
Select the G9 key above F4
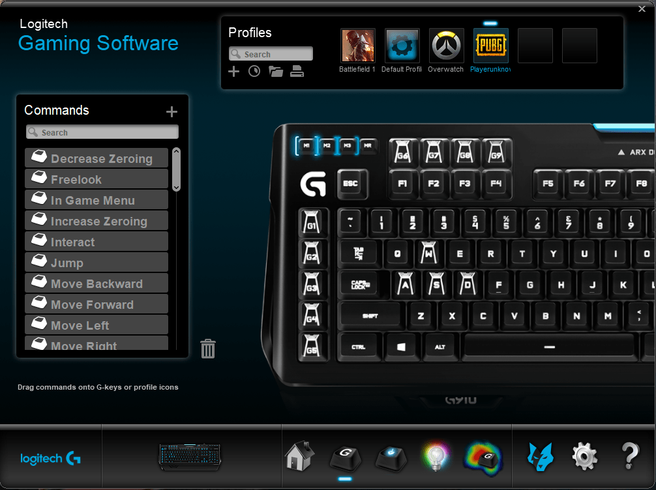[x=496, y=152]
